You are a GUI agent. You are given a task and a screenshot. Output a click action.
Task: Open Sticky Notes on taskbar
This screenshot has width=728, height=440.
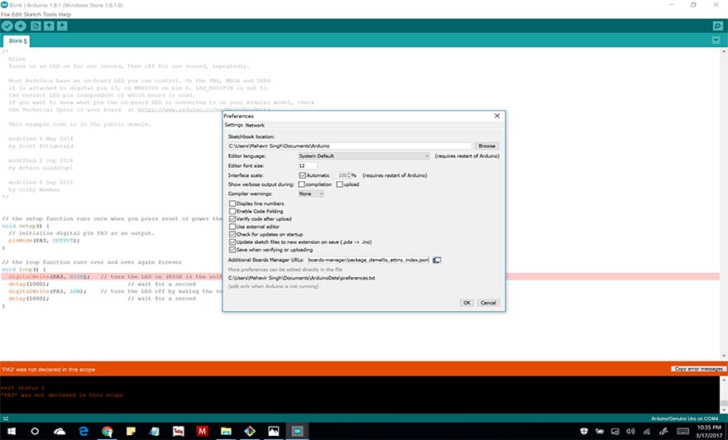[131, 431]
